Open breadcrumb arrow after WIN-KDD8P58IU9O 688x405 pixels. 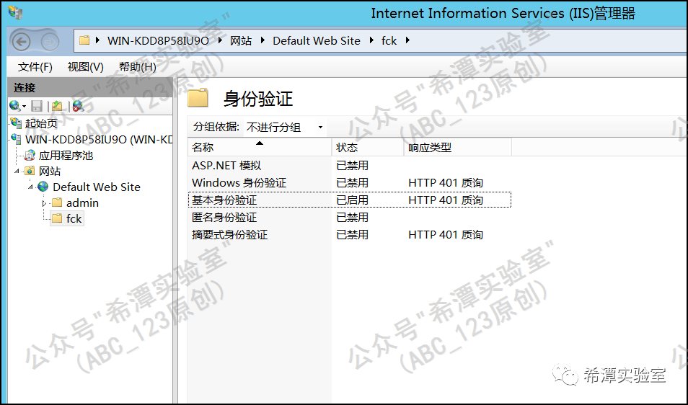pyautogui.click(x=220, y=41)
